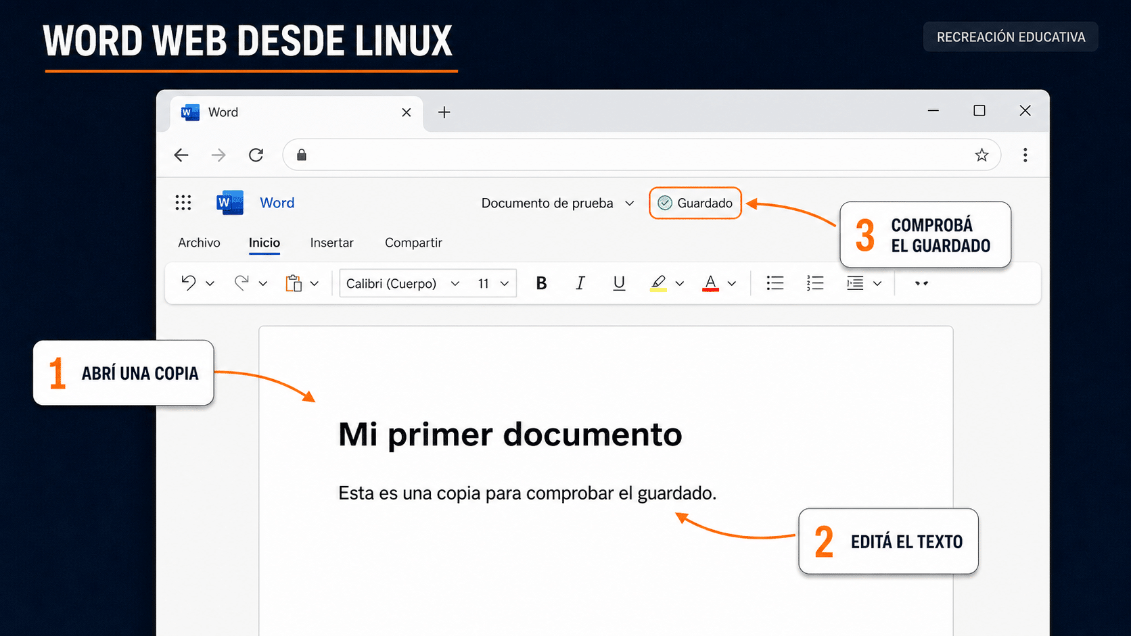Toggle underline formatting
1131x636 pixels.
pos(619,283)
